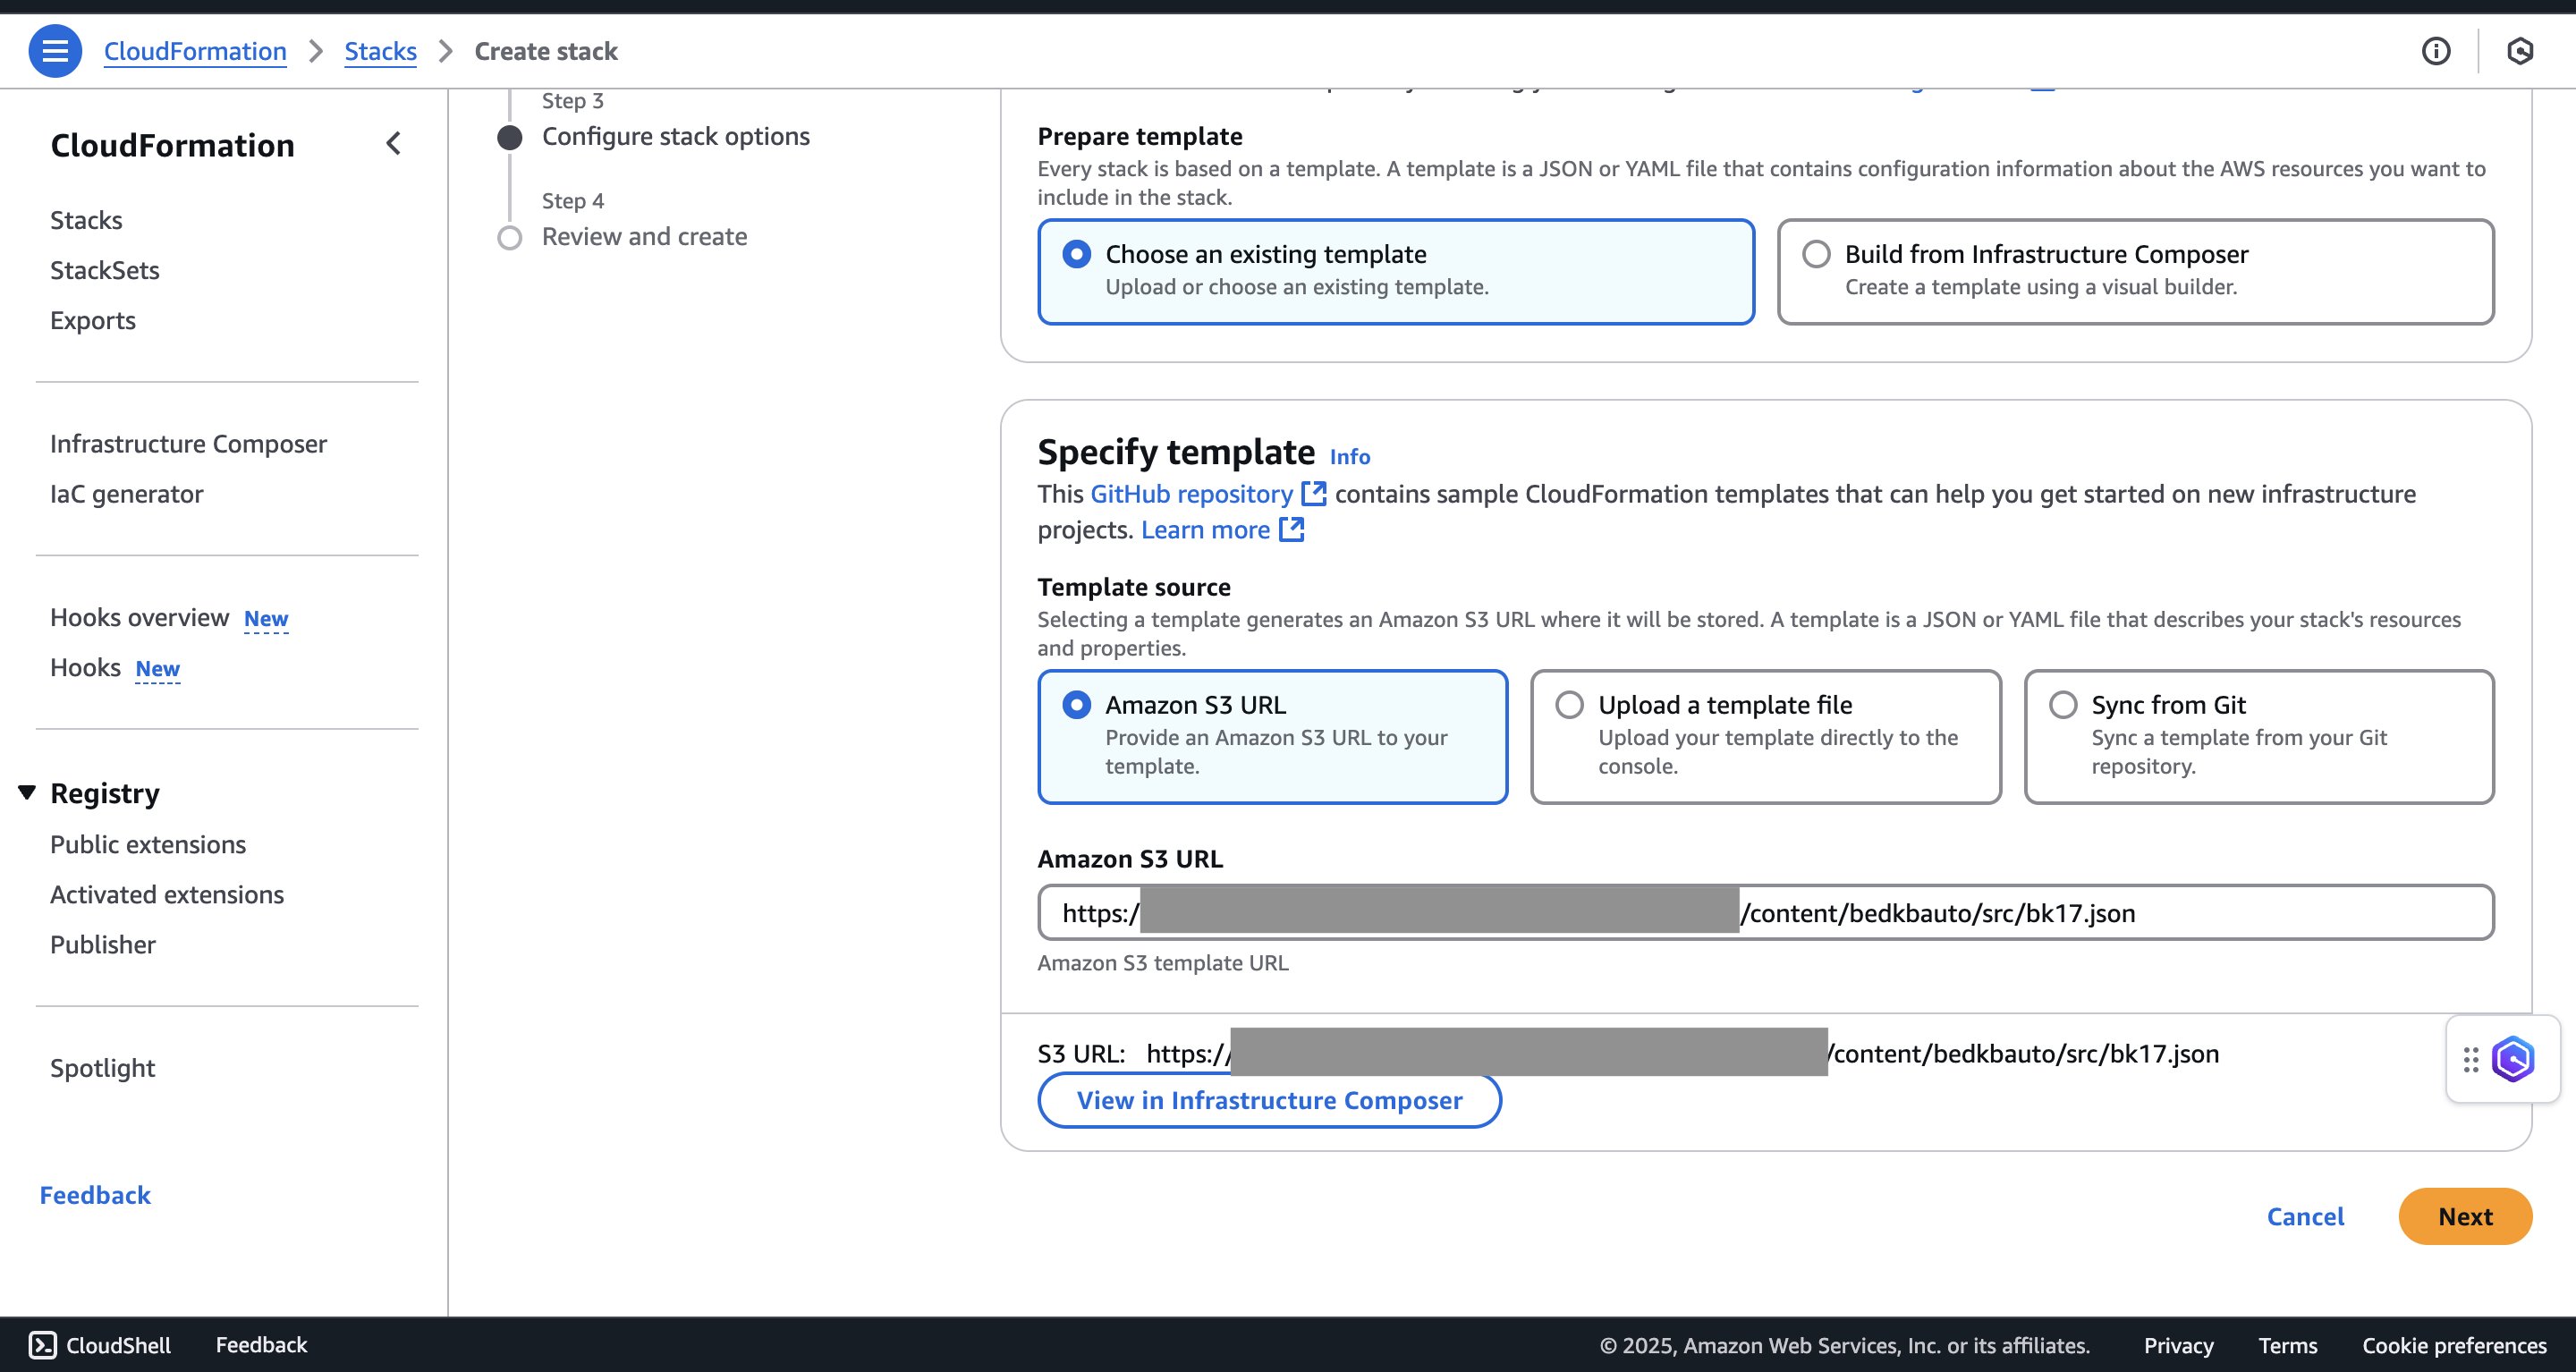Click the CloudShell terminal icon

pyautogui.click(x=42, y=1345)
